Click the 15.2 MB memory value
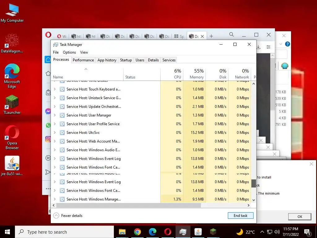The image size is (317, 238). [x=197, y=133]
